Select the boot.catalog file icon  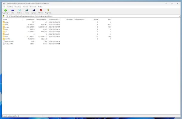[x=4, y=41]
